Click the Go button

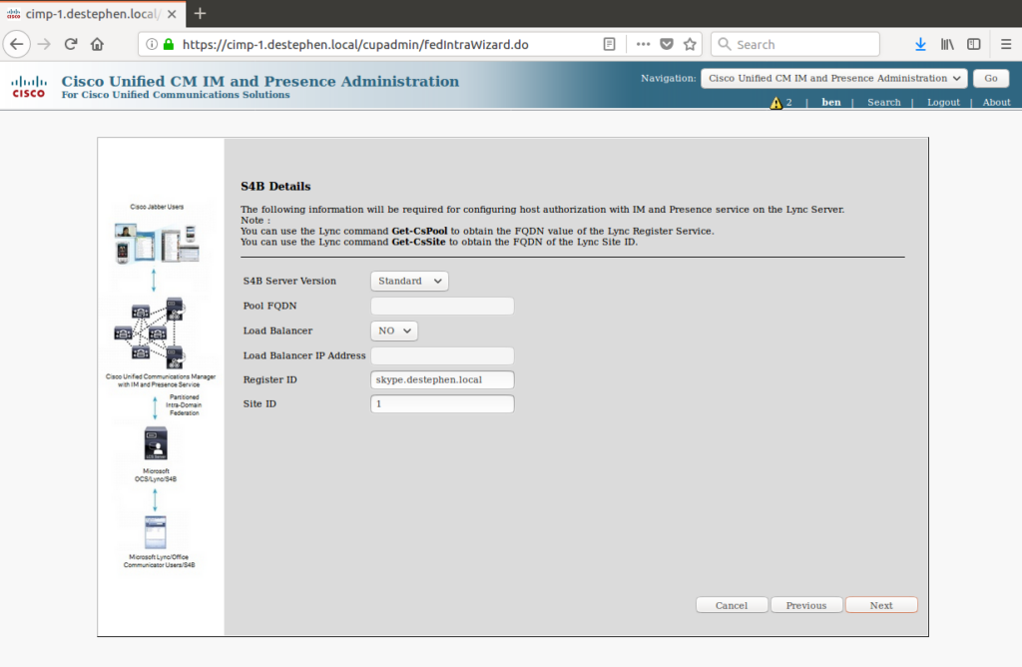pos(991,78)
